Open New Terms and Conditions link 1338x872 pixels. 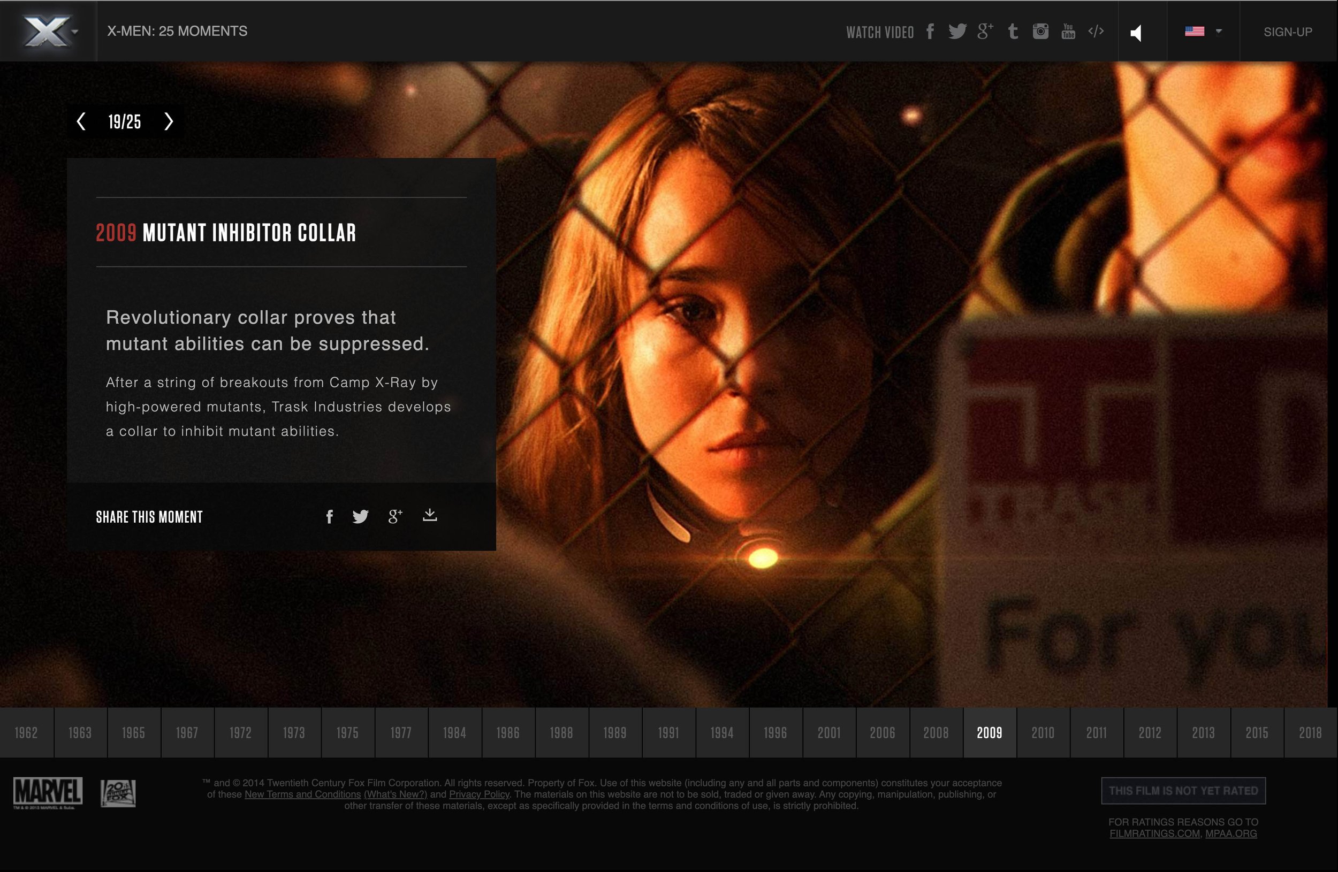pos(302,794)
